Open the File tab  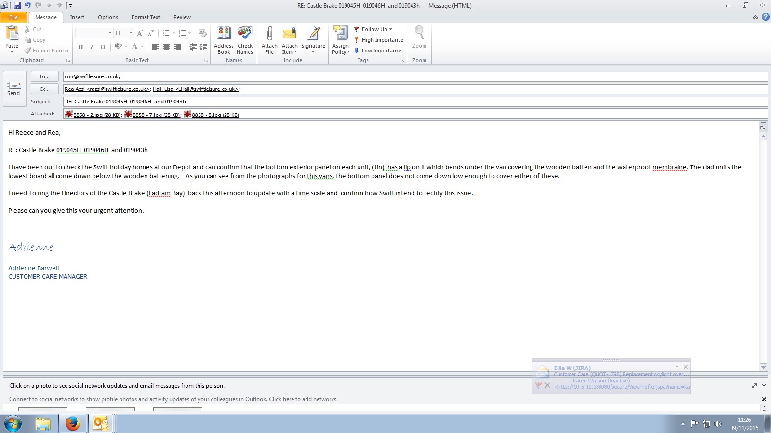[x=13, y=17]
